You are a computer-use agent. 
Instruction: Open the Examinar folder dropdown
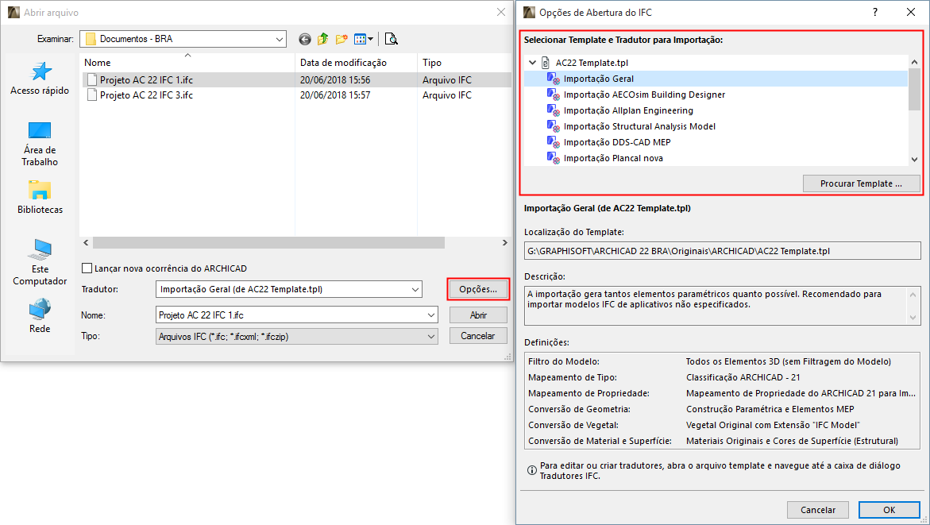tap(279, 39)
